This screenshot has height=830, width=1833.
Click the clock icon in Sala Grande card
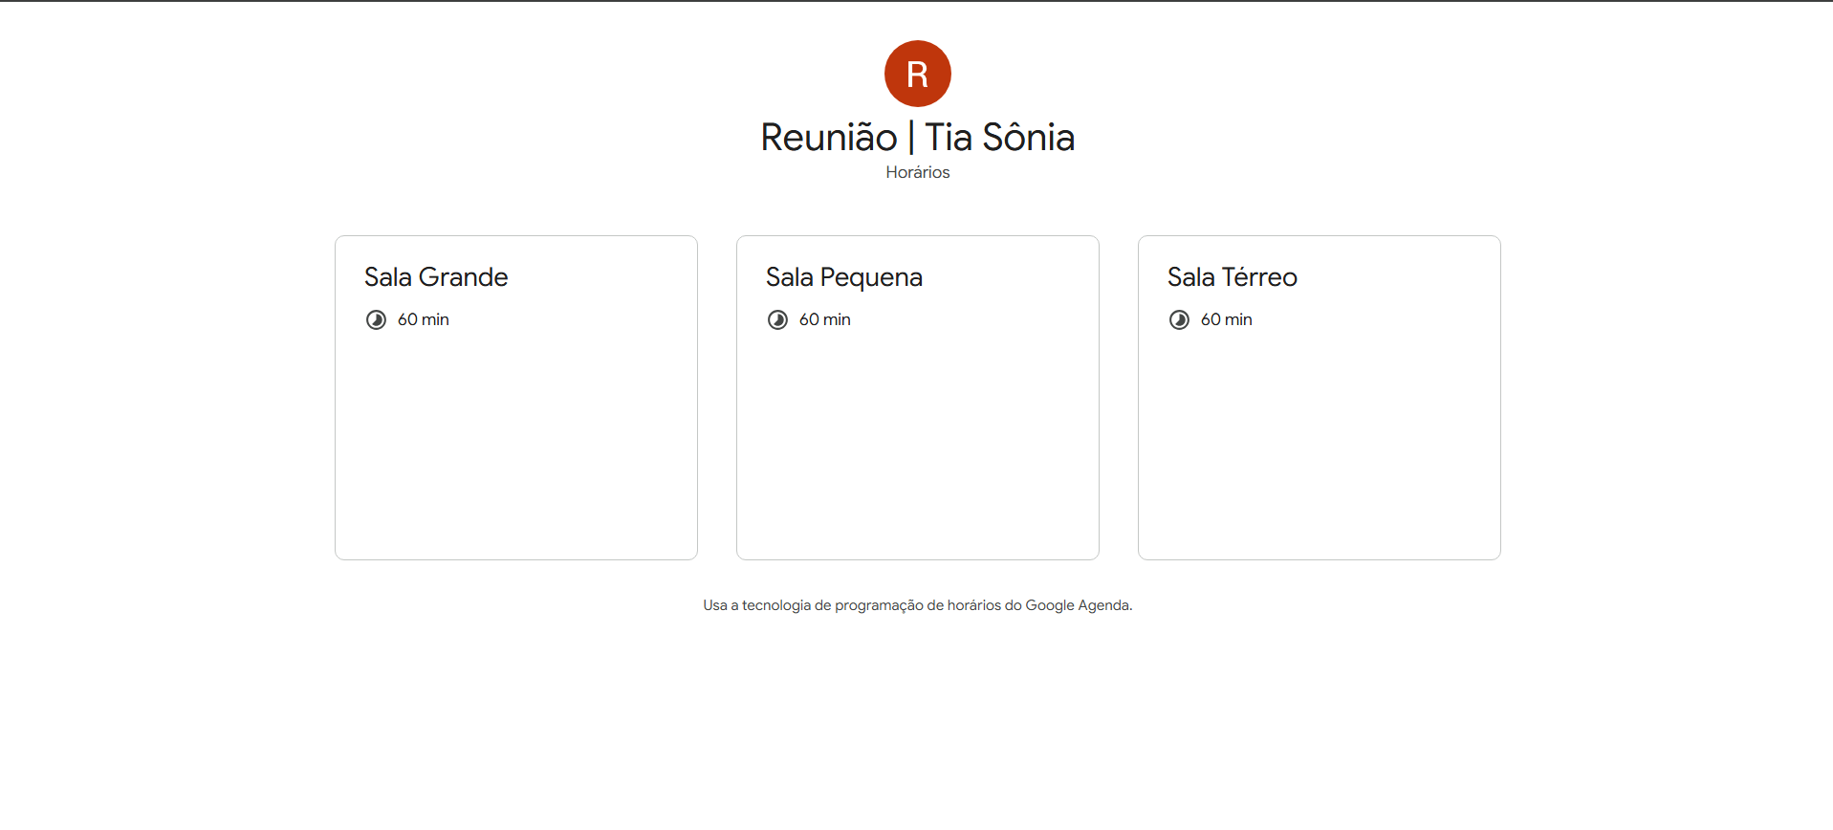coord(377,319)
